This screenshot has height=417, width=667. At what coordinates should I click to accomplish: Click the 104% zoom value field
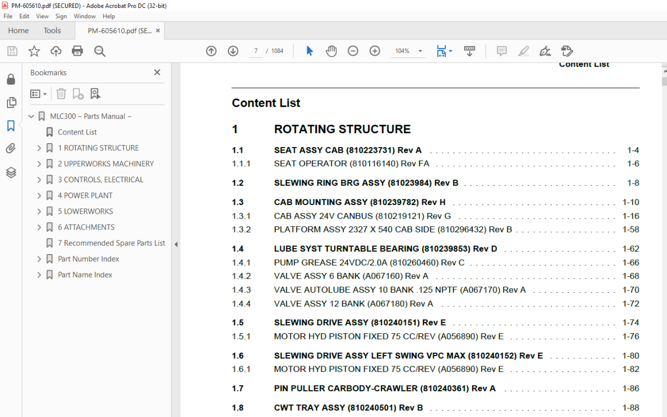[402, 51]
